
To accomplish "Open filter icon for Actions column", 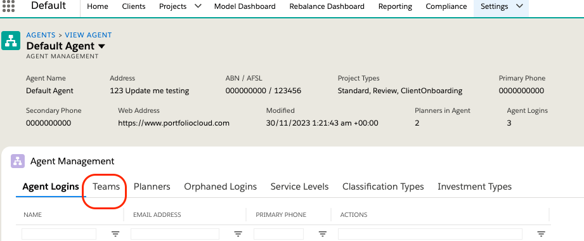I will pyautogui.click(x=541, y=234).
